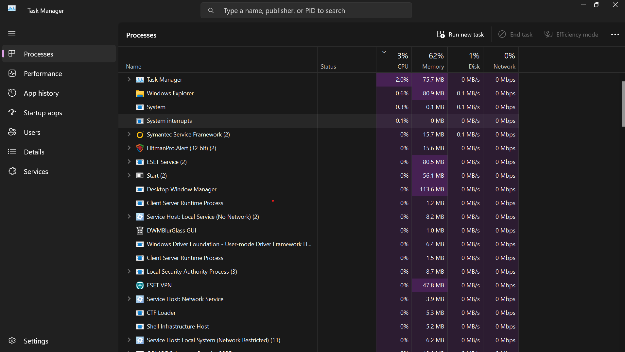Expand Symantec Service Framework group

pyautogui.click(x=129, y=134)
